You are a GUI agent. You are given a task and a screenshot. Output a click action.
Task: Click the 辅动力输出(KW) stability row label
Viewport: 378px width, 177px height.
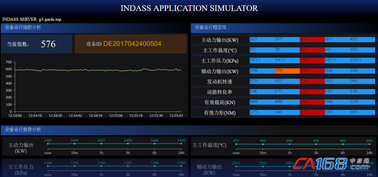[220, 72]
